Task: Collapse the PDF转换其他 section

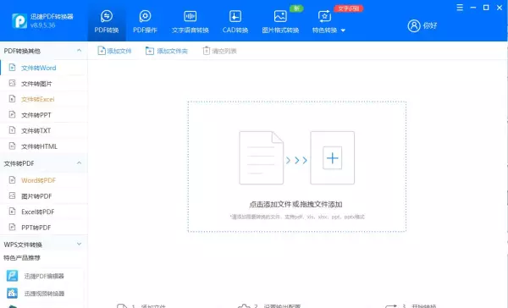Action: pyautogui.click(x=79, y=51)
